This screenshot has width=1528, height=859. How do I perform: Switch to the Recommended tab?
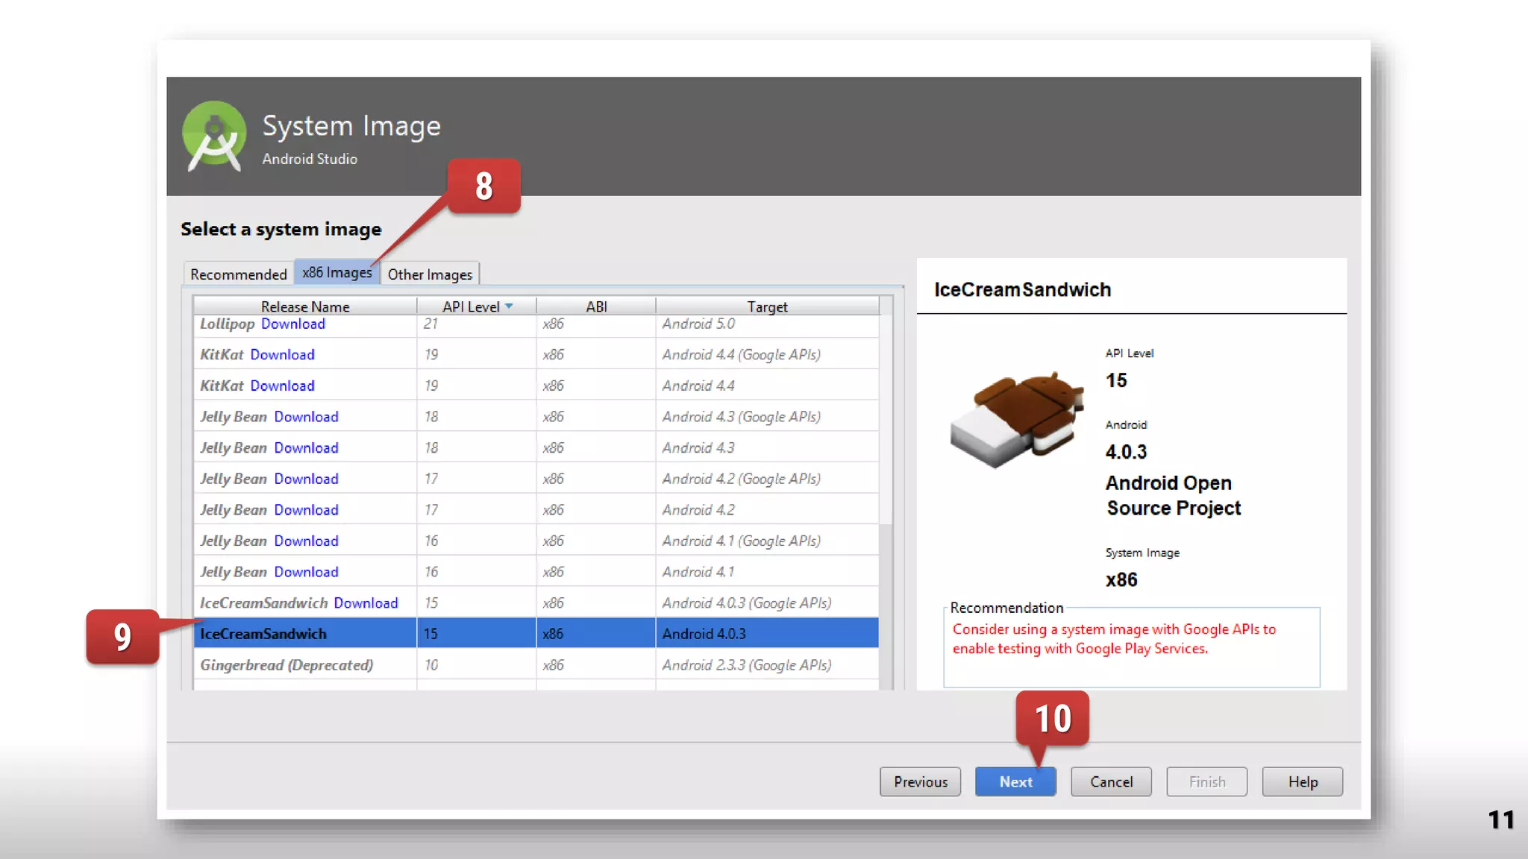238,274
